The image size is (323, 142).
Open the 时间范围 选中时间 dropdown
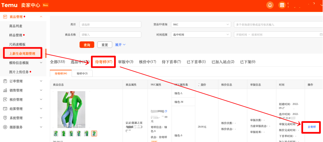pyautogui.click(x=201, y=35)
